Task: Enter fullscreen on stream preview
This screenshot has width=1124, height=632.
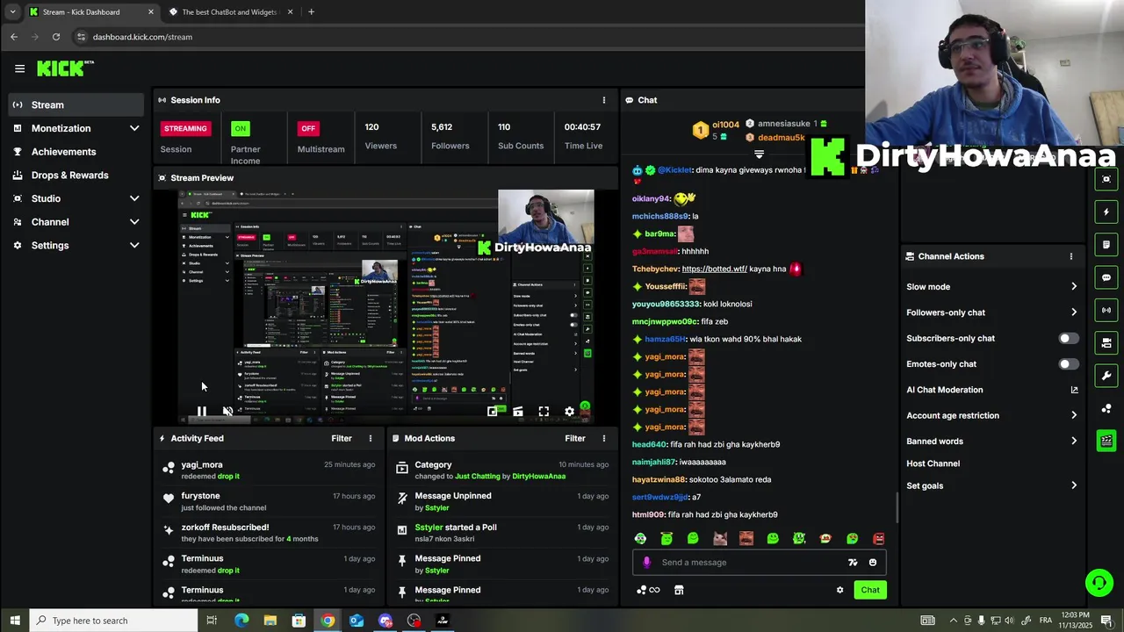Action: point(544,411)
